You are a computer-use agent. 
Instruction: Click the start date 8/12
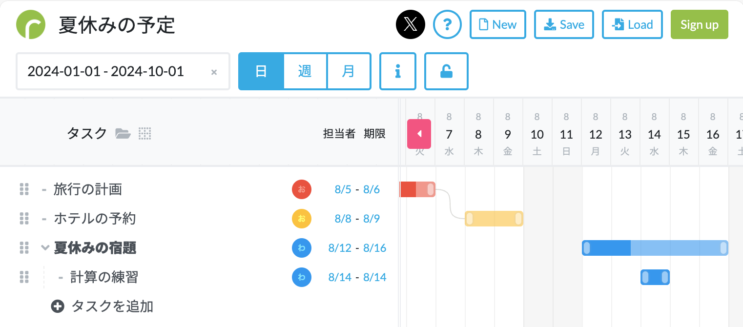coord(340,248)
